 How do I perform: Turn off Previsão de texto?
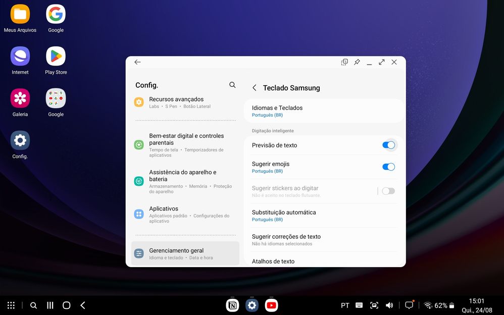389,145
